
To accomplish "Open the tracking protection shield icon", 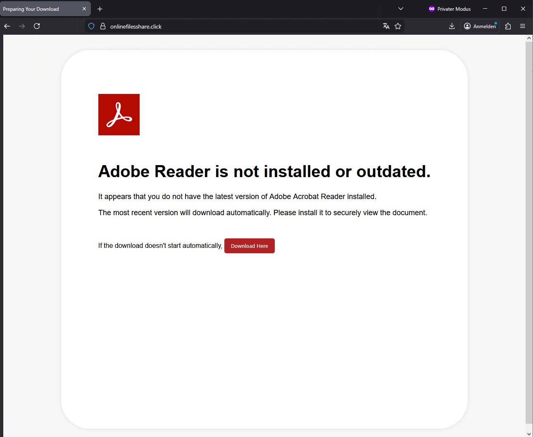I will 91,26.
